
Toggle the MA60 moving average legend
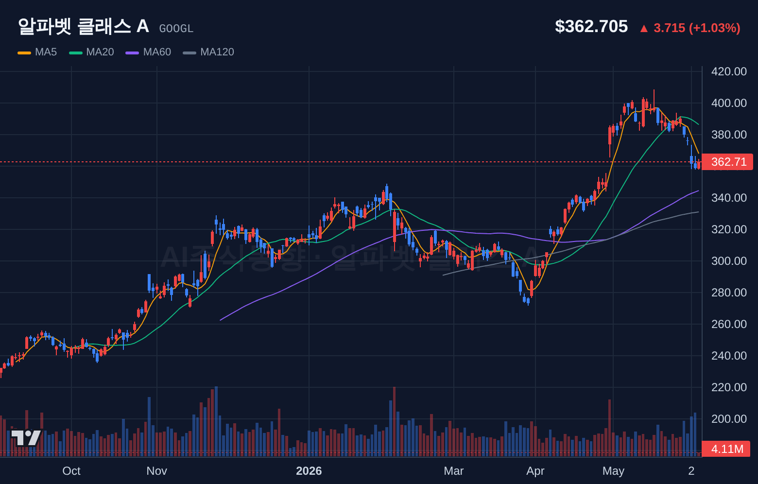[148, 52]
